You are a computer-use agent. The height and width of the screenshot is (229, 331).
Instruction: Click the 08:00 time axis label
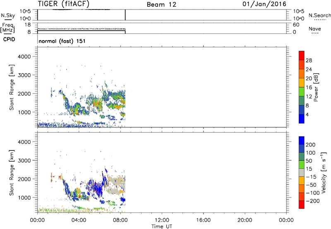pyautogui.click(x=120, y=220)
